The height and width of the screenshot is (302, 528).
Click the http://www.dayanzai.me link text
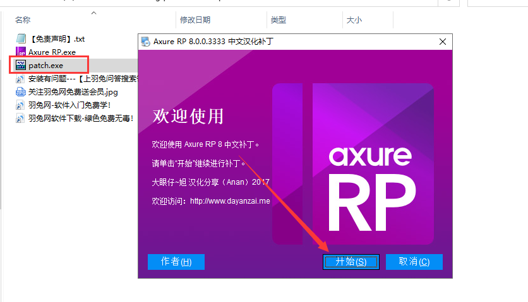coord(230,201)
